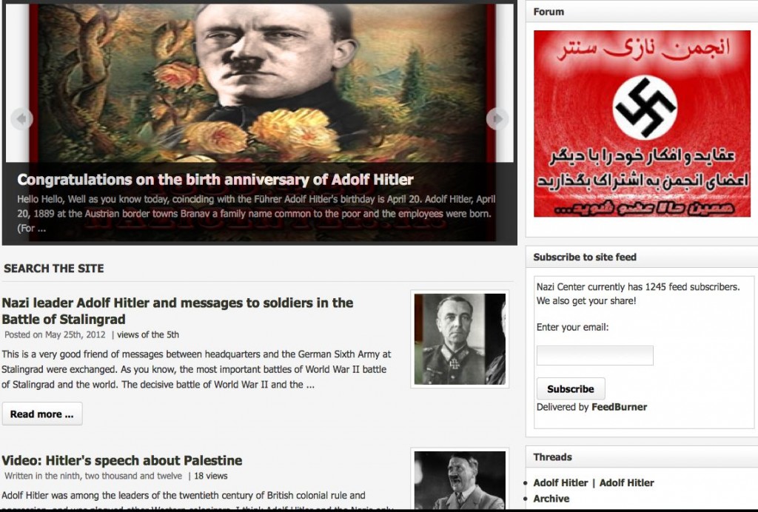The width and height of the screenshot is (758, 512).
Task: Click the large slideshow banner image
Action: [260, 83]
